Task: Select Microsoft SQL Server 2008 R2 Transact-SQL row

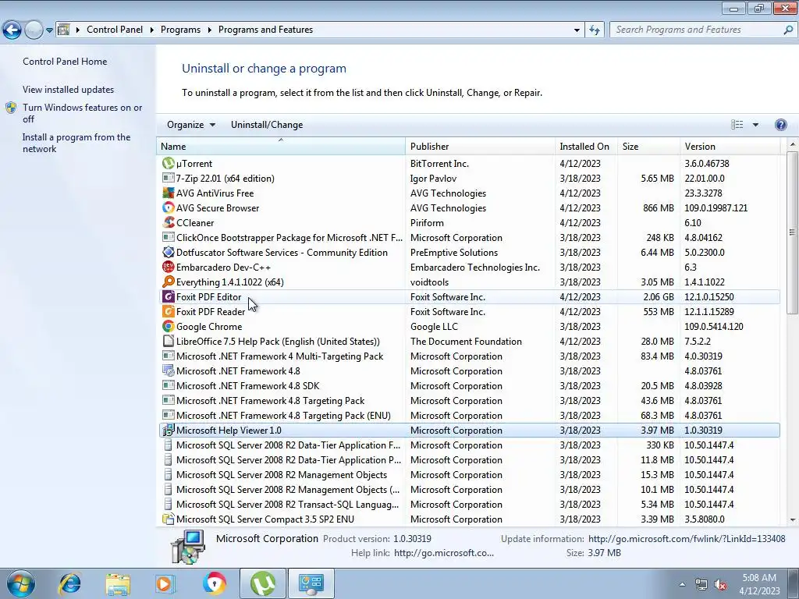Action: click(x=469, y=505)
